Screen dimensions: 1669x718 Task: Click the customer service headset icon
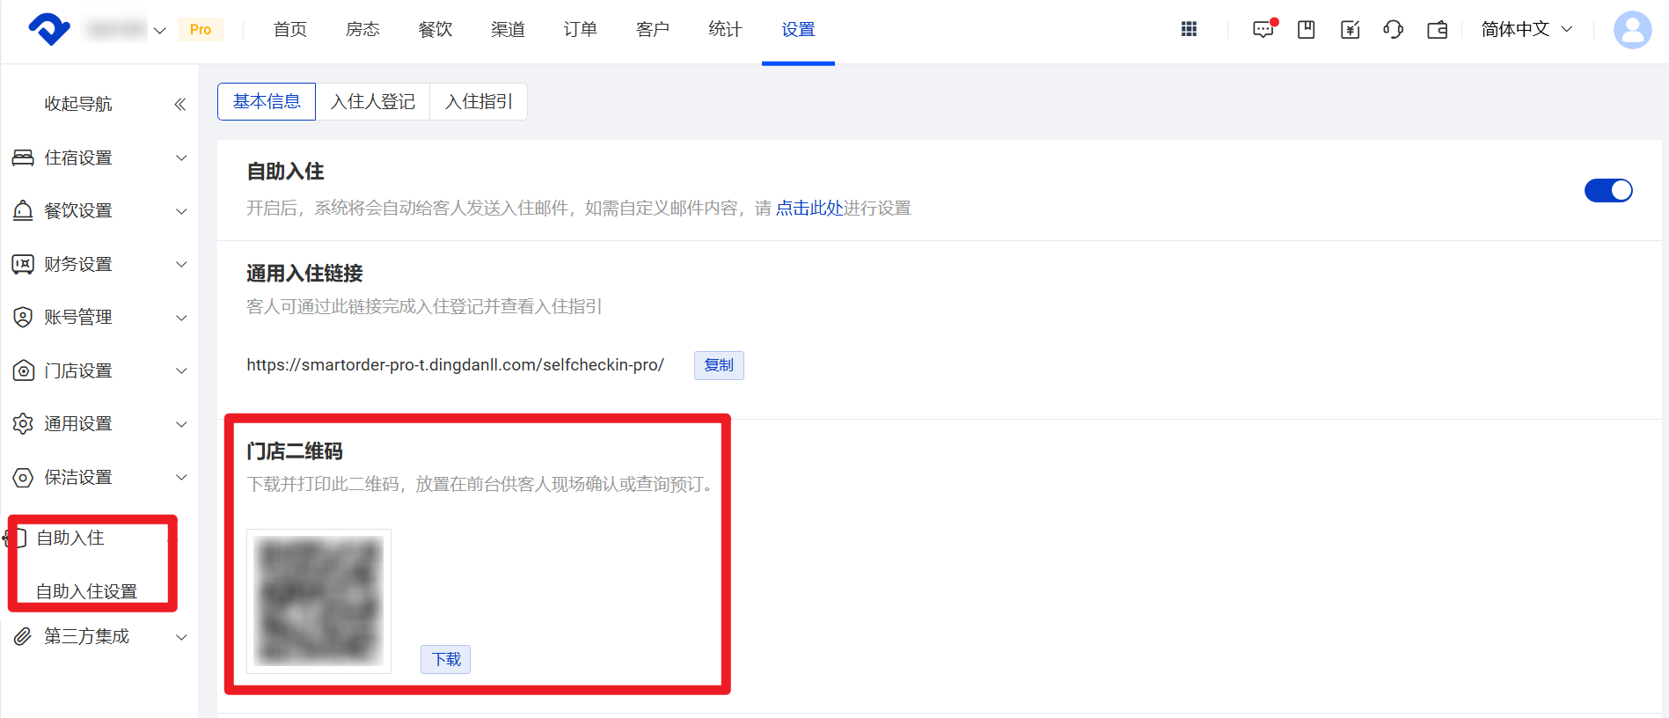click(1393, 29)
